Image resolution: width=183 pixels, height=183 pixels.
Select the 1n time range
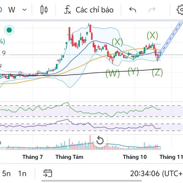[22, 174]
